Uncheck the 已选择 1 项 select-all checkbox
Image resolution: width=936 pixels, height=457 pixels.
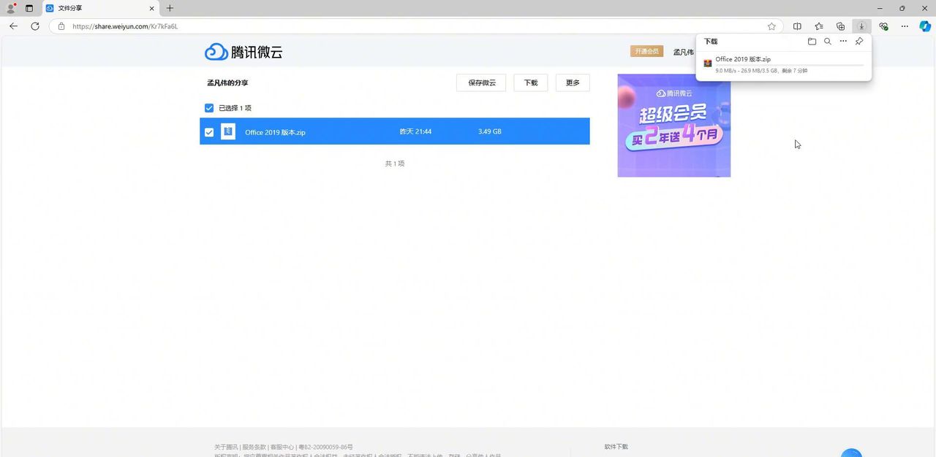209,108
